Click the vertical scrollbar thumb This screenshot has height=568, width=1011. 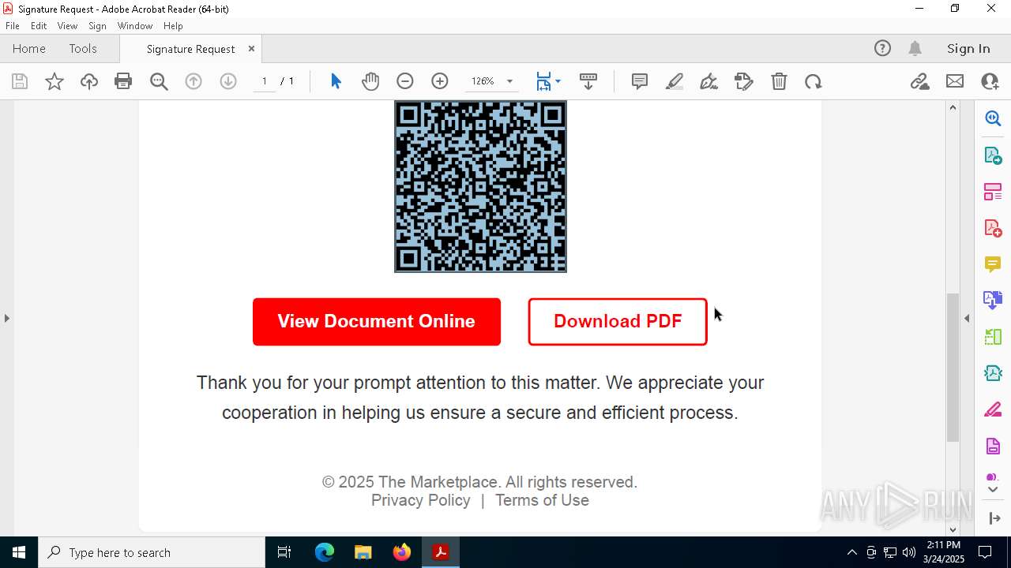953,368
